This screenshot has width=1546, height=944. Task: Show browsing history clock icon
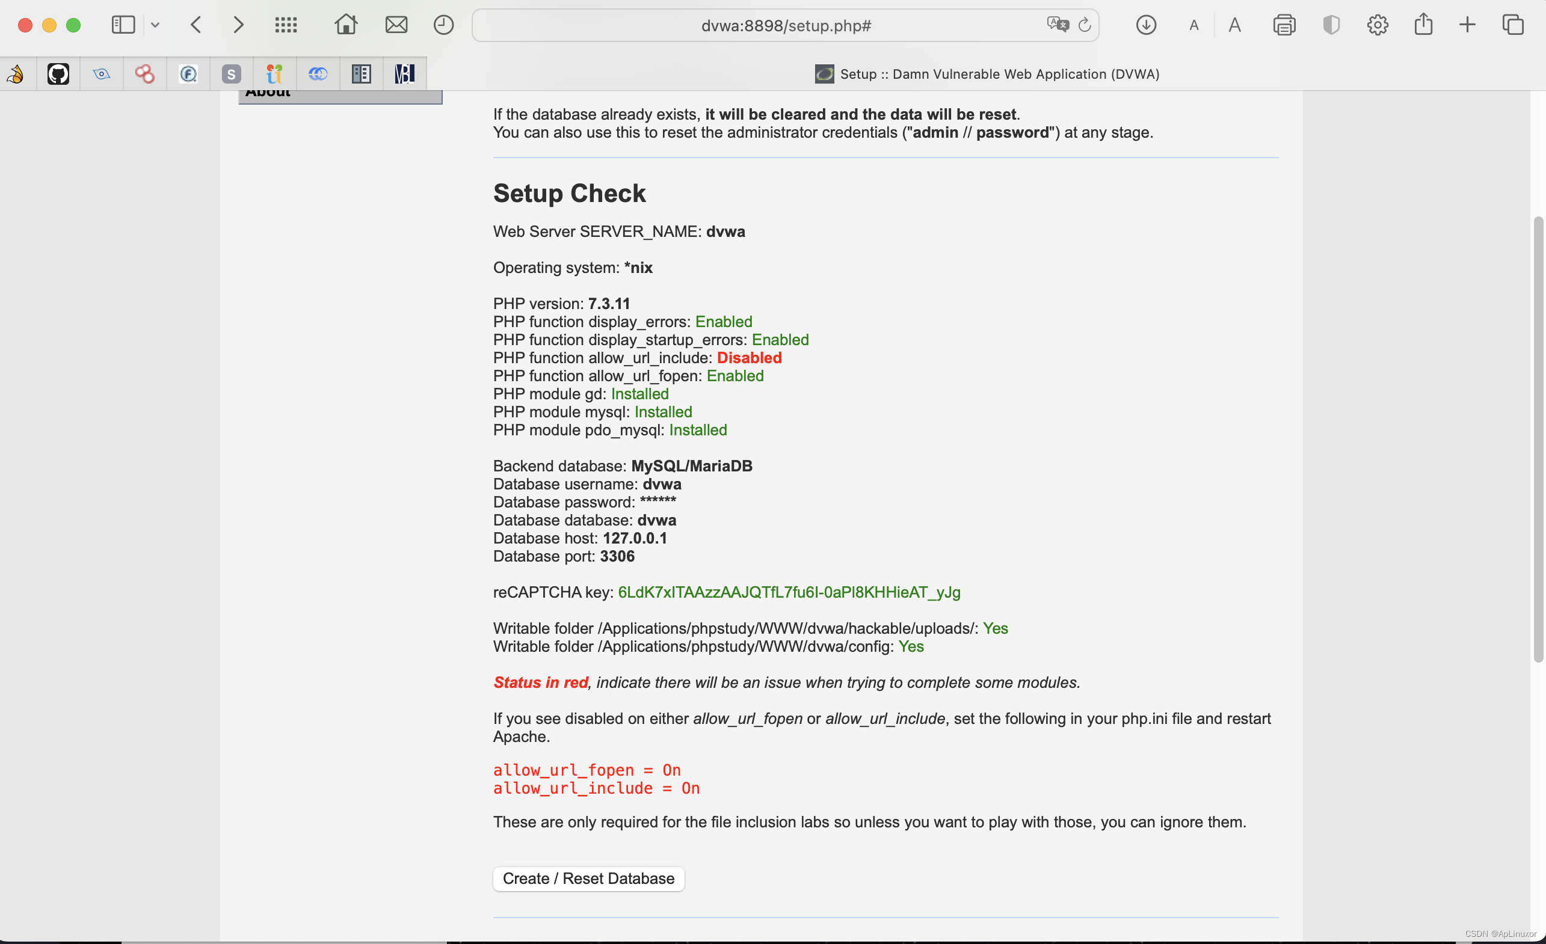(443, 25)
